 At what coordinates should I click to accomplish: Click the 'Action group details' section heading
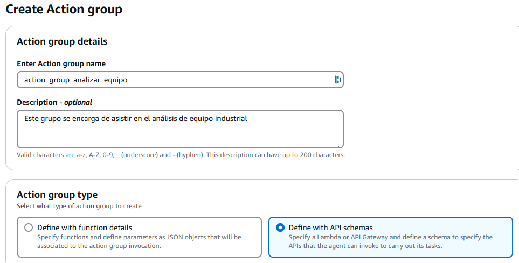click(x=62, y=41)
